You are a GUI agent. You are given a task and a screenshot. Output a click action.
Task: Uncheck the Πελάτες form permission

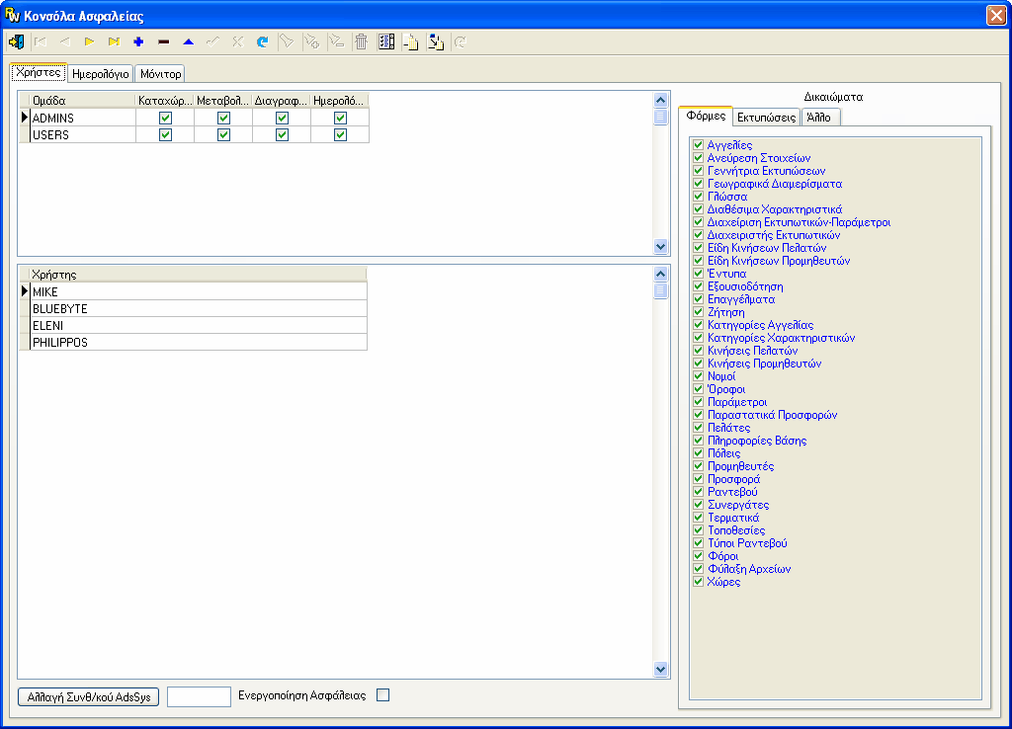click(698, 427)
